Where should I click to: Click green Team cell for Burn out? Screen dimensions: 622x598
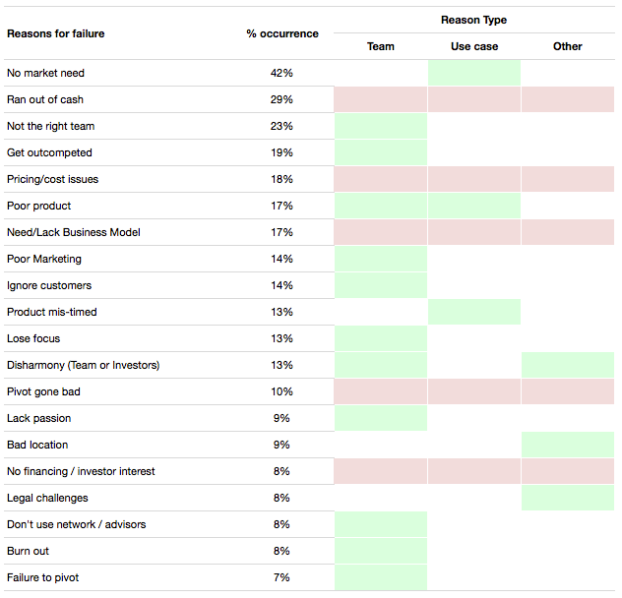[380, 551]
